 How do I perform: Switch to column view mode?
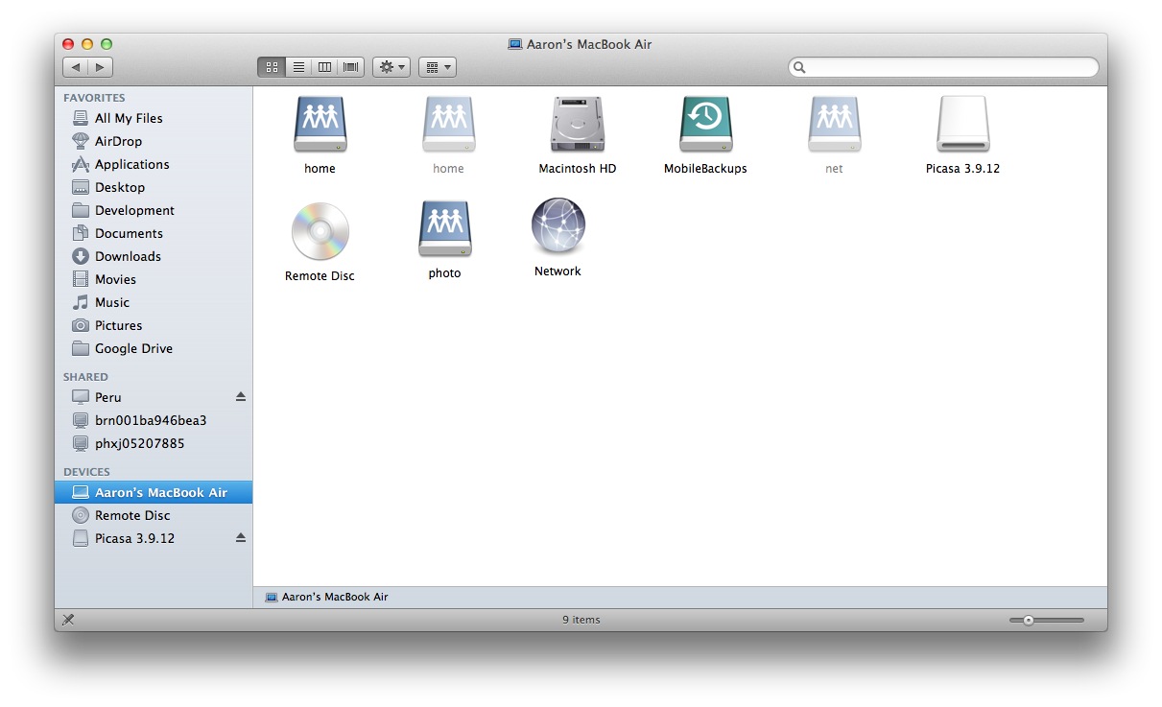(324, 67)
